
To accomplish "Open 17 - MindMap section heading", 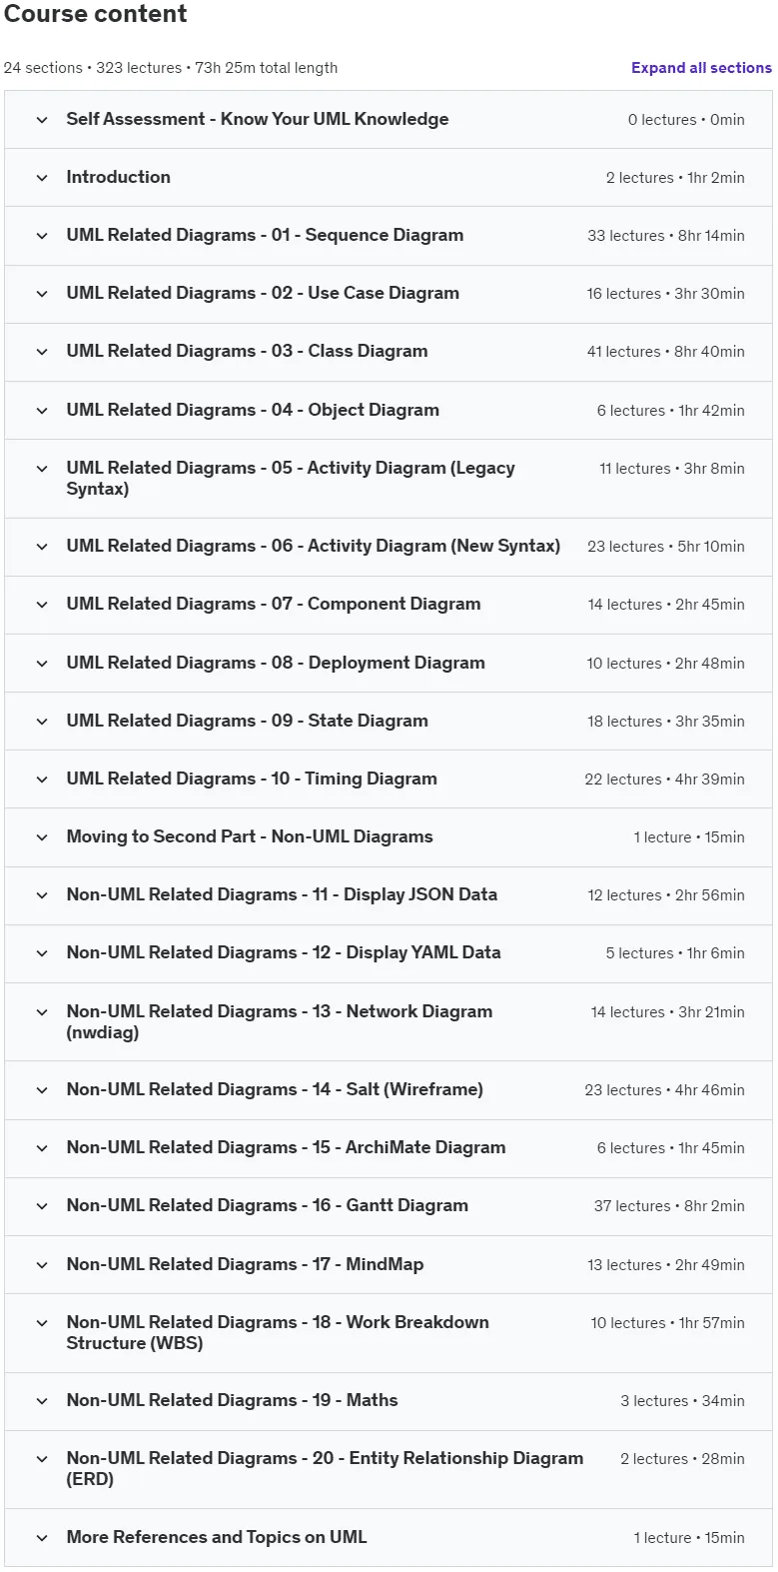I will (245, 1264).
